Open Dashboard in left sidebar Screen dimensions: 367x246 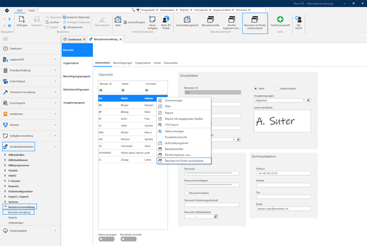[16, 49]
